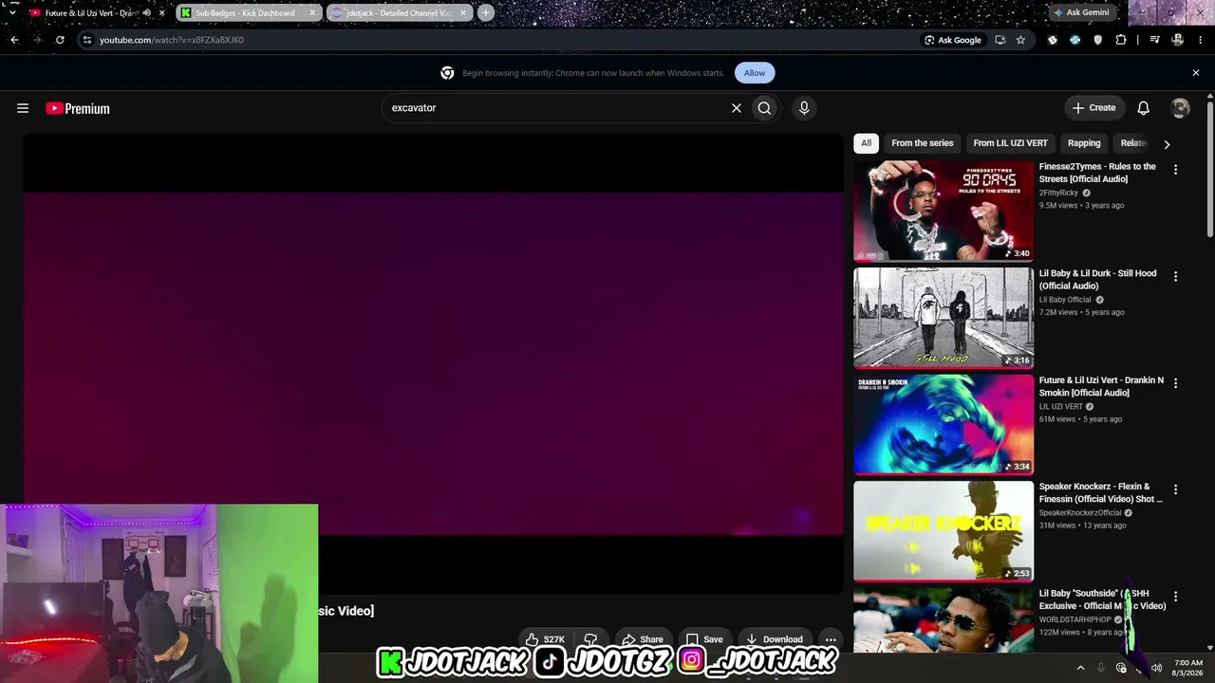The image size is (1215, 683).
Task: Open a new Chrome tab
Action: coord(486,13)
